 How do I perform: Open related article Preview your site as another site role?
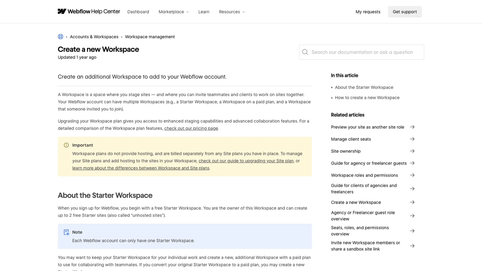tap(368, 127)
